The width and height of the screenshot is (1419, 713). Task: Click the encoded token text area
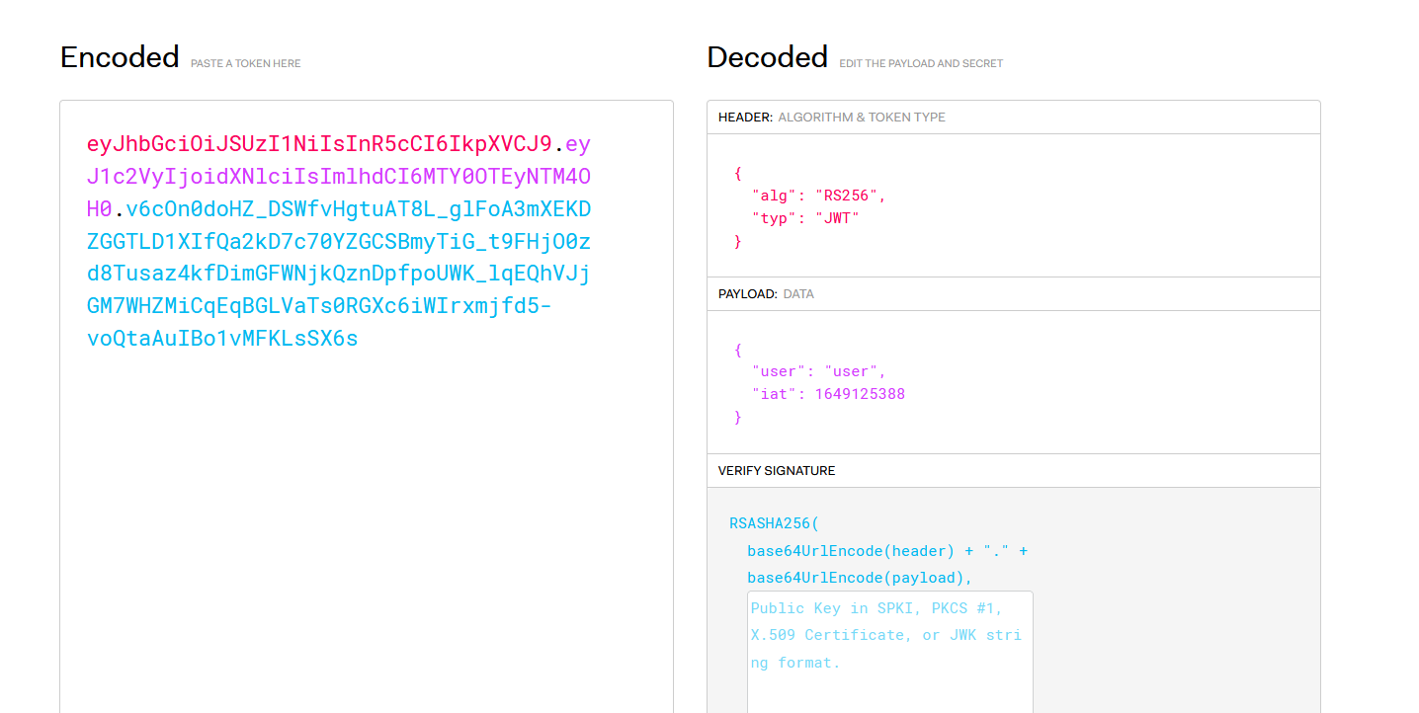367,407
